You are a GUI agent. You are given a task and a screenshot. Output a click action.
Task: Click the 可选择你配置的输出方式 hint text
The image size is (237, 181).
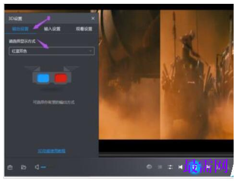click(54, 102)
